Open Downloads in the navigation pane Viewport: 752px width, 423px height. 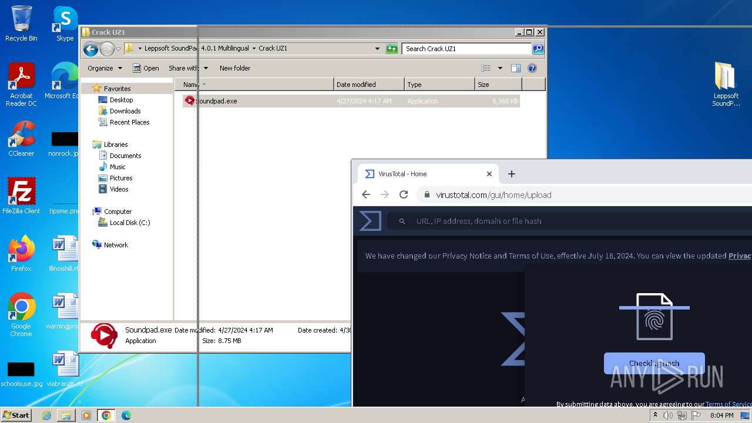125,111
